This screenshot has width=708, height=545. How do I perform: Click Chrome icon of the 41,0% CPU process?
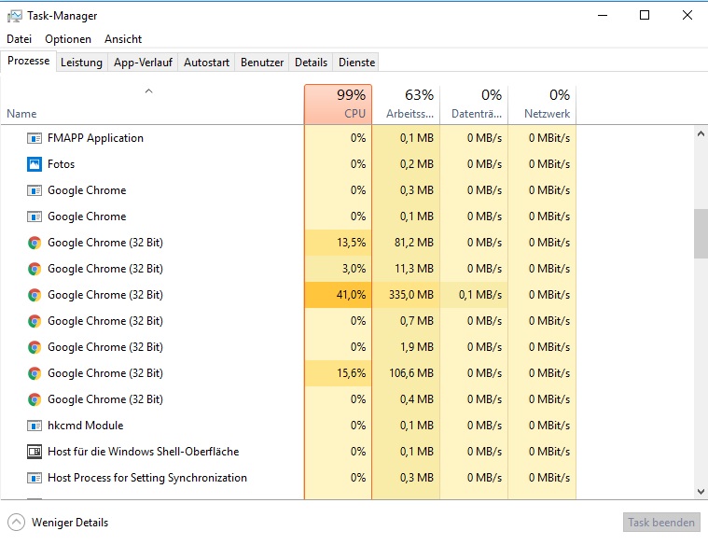[x=35, y=295]
